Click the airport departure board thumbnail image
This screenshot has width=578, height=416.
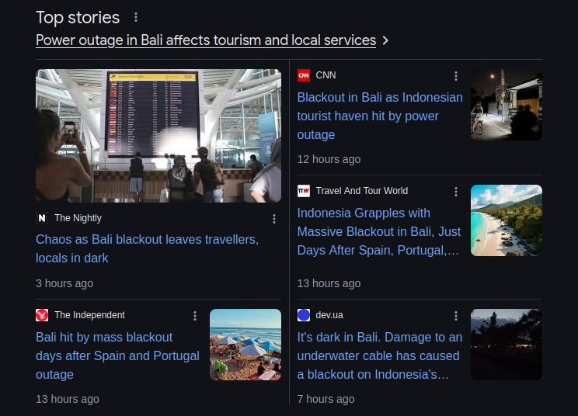[158, 136]
